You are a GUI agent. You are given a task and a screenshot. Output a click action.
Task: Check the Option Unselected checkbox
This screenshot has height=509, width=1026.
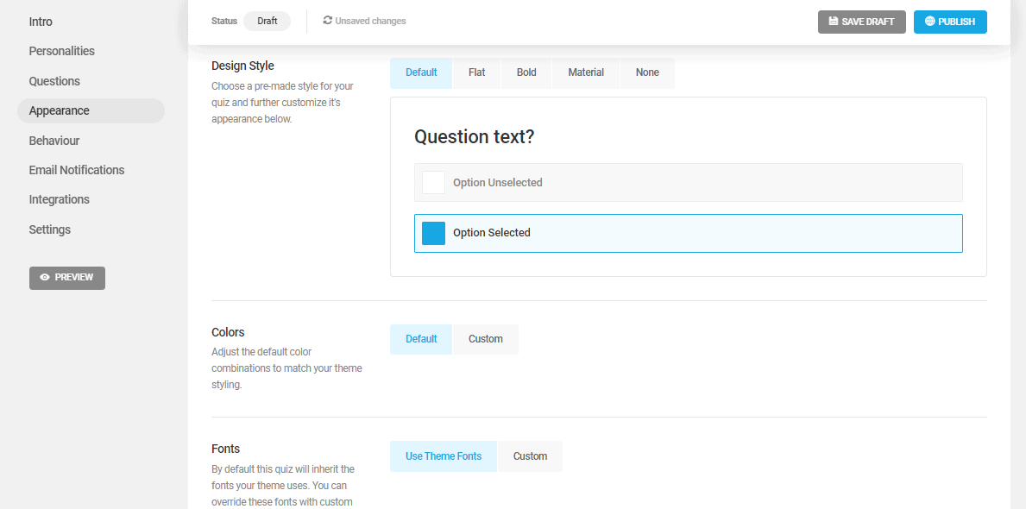tap(433, 183)
